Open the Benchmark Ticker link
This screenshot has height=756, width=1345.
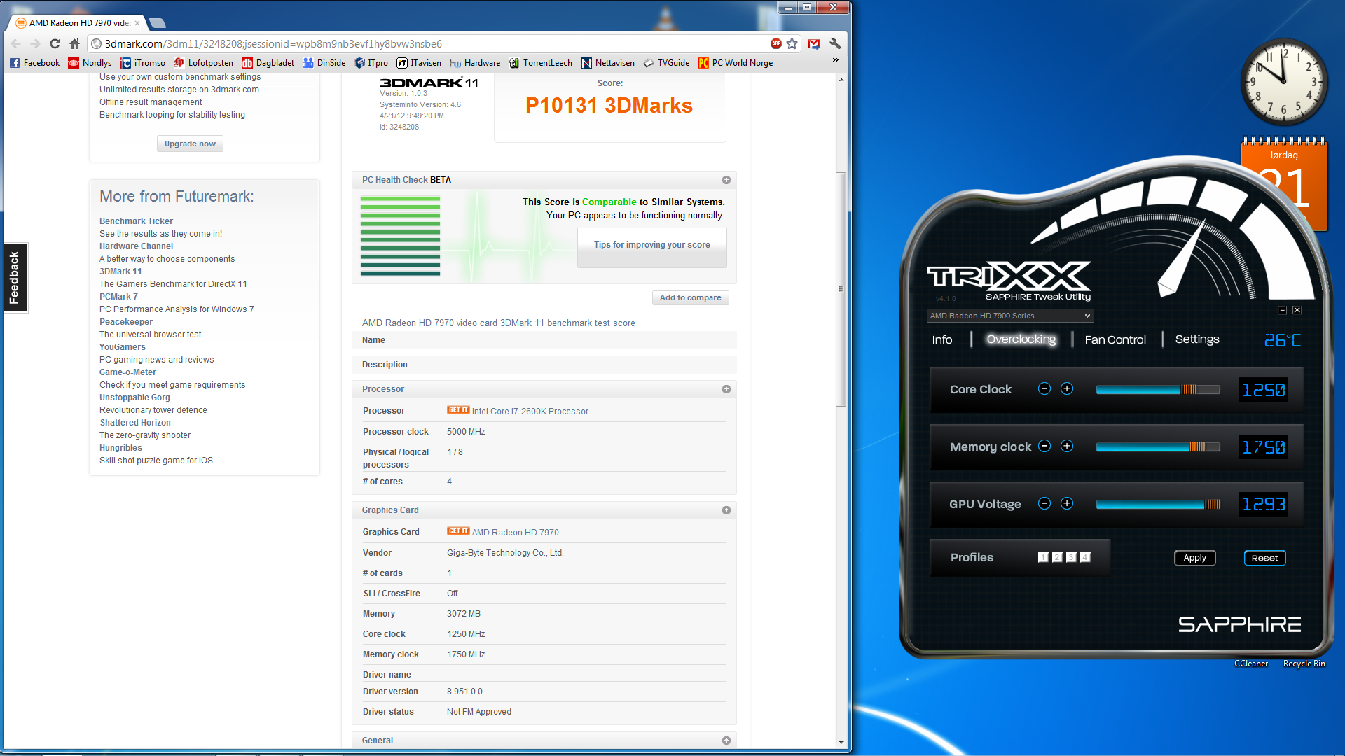point(136,221)
